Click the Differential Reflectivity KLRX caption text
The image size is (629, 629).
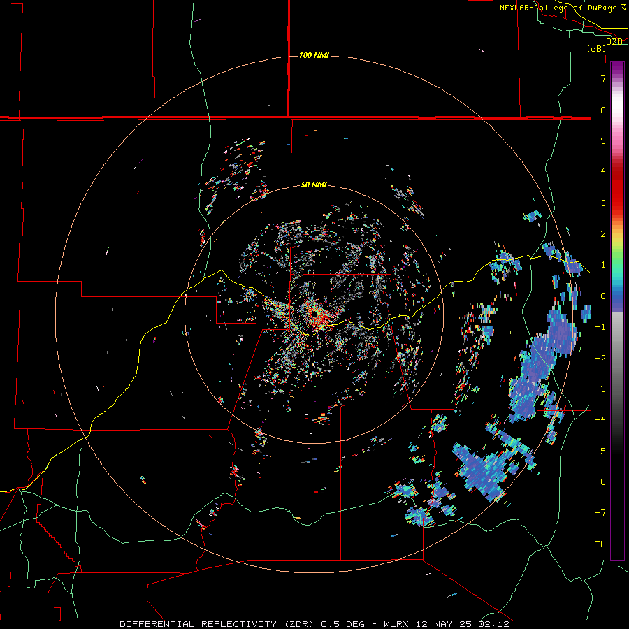314,624
